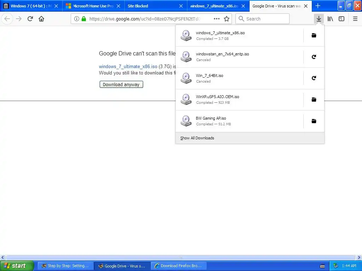This screenshot has height=271, width=362.
Task: Retry download of Win_7_64Bit.iso
Action: coord(314,78)
